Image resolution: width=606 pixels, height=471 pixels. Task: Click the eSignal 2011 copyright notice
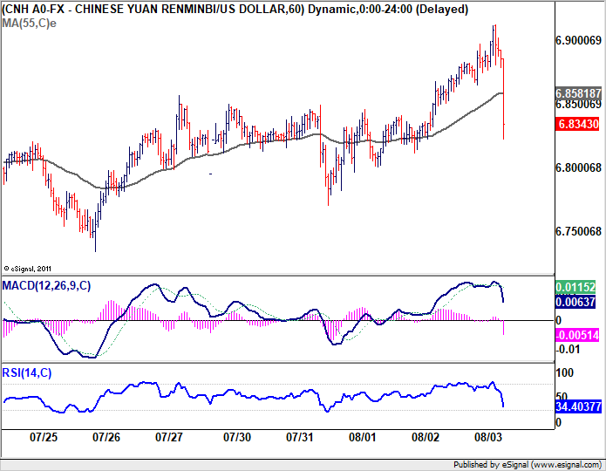point(27,269)
